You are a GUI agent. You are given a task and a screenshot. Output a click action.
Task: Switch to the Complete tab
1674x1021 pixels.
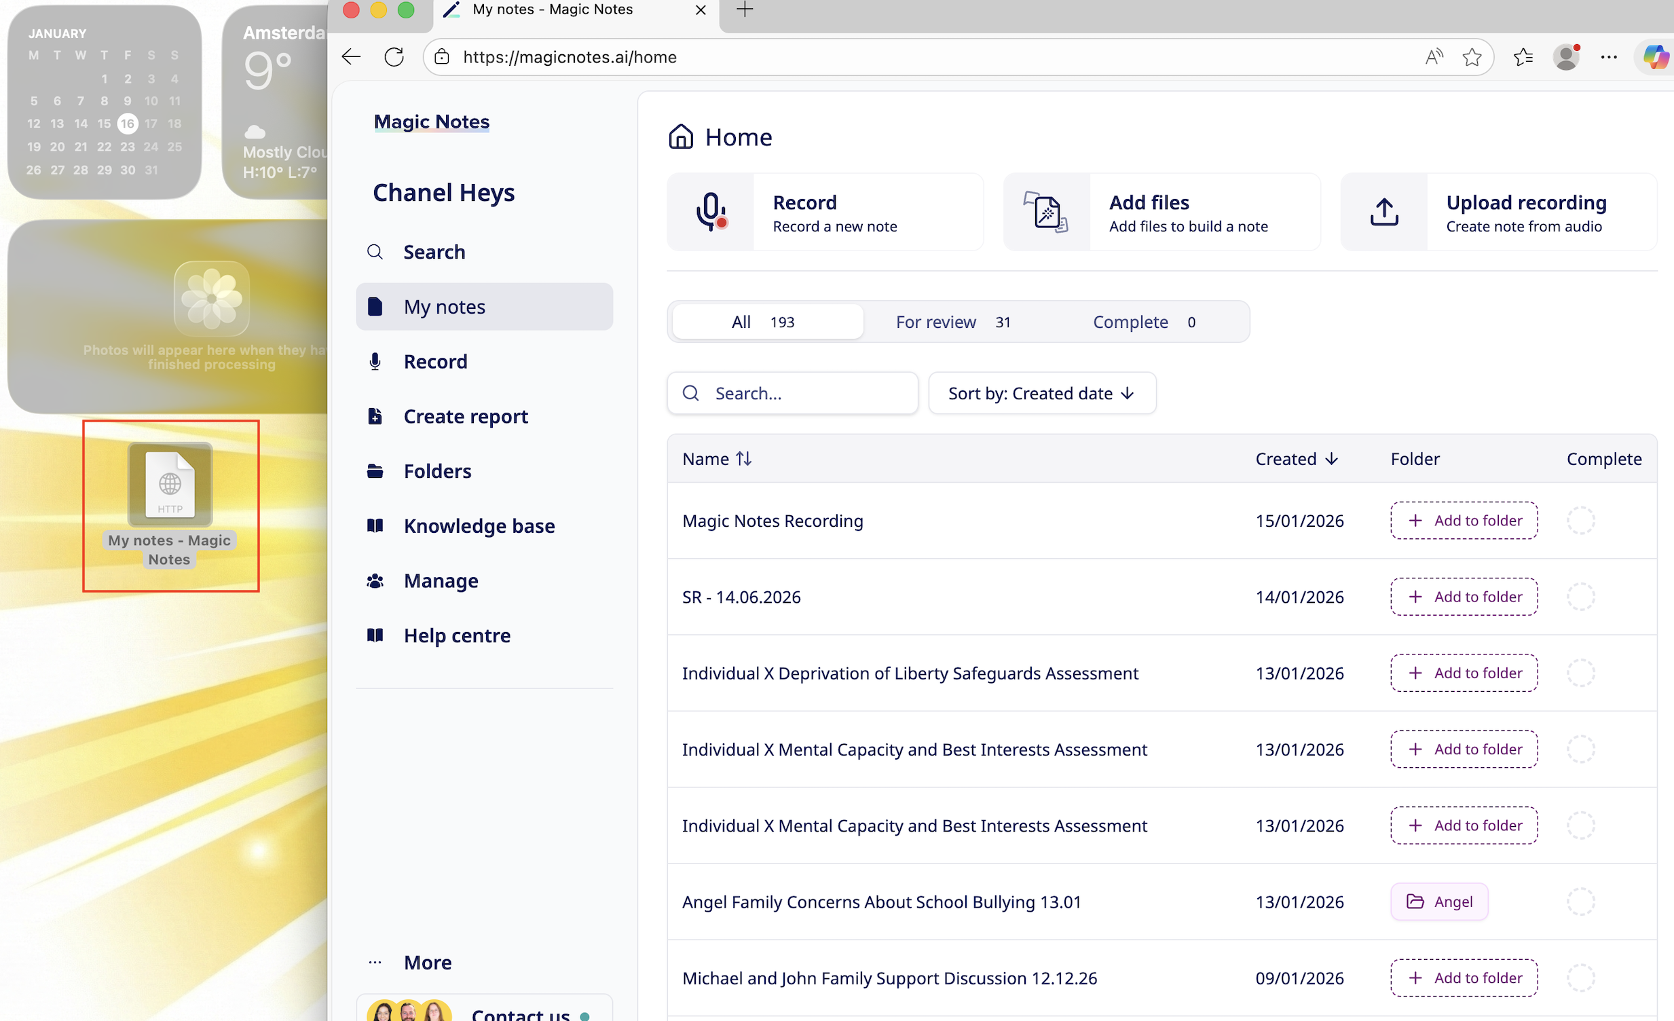[1144, 321]
